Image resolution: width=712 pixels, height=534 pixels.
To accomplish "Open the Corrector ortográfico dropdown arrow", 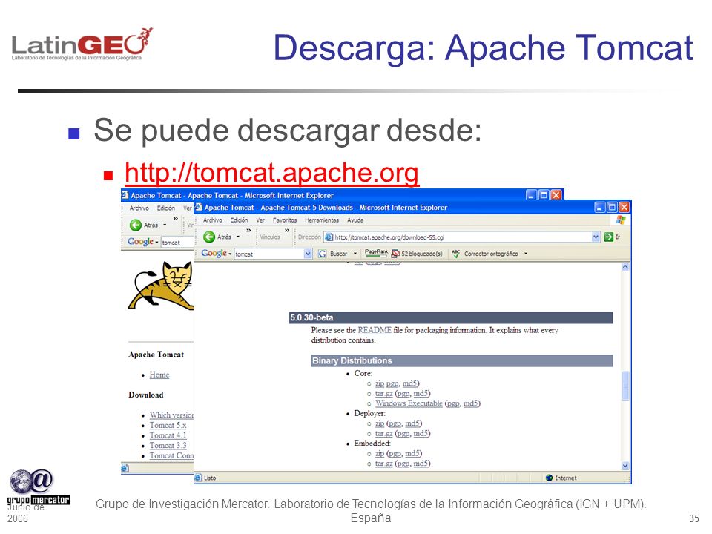I will coord(526,254).
